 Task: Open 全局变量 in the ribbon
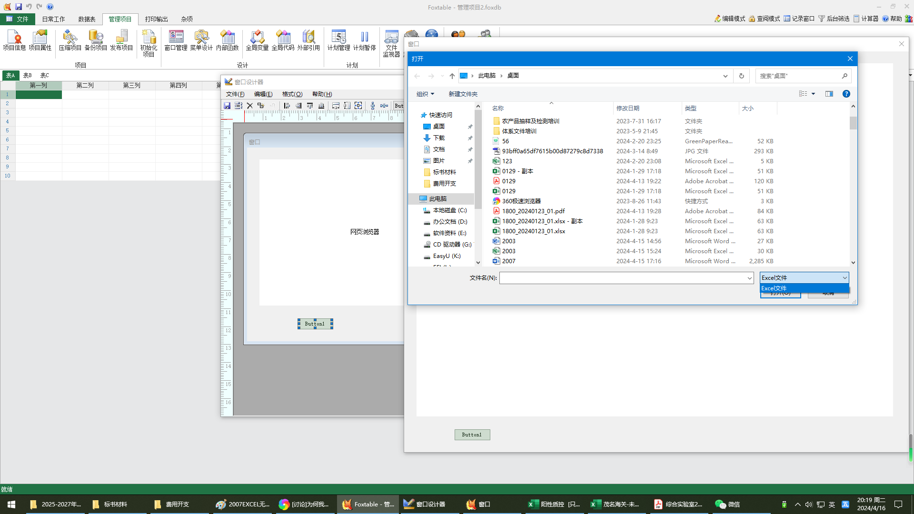[x=257, y=40]
